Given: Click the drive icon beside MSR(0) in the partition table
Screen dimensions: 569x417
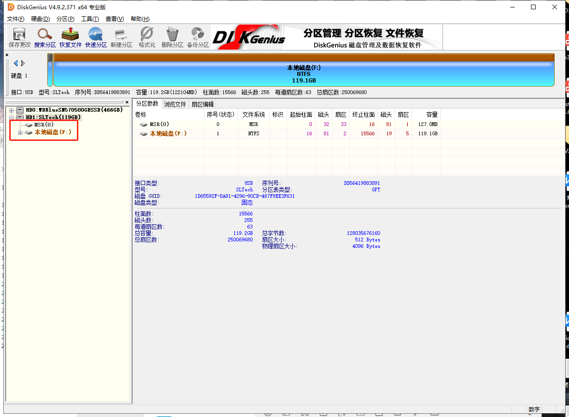Looking at the screenshot, I should pos(144,124).
